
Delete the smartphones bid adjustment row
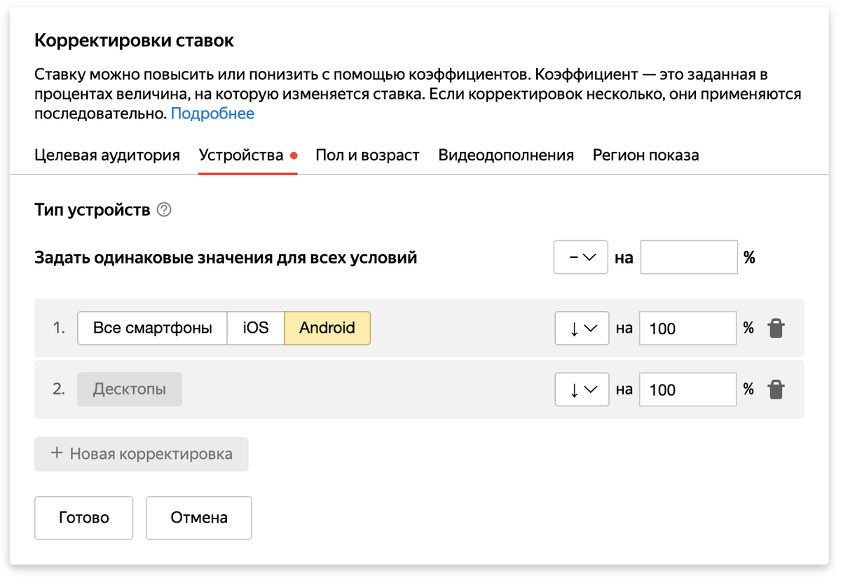click(x=776, y=328)
